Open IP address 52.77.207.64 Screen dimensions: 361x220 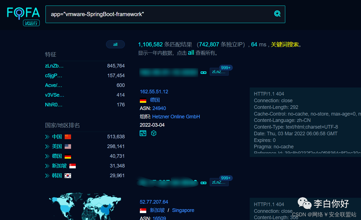pos(154,202)
